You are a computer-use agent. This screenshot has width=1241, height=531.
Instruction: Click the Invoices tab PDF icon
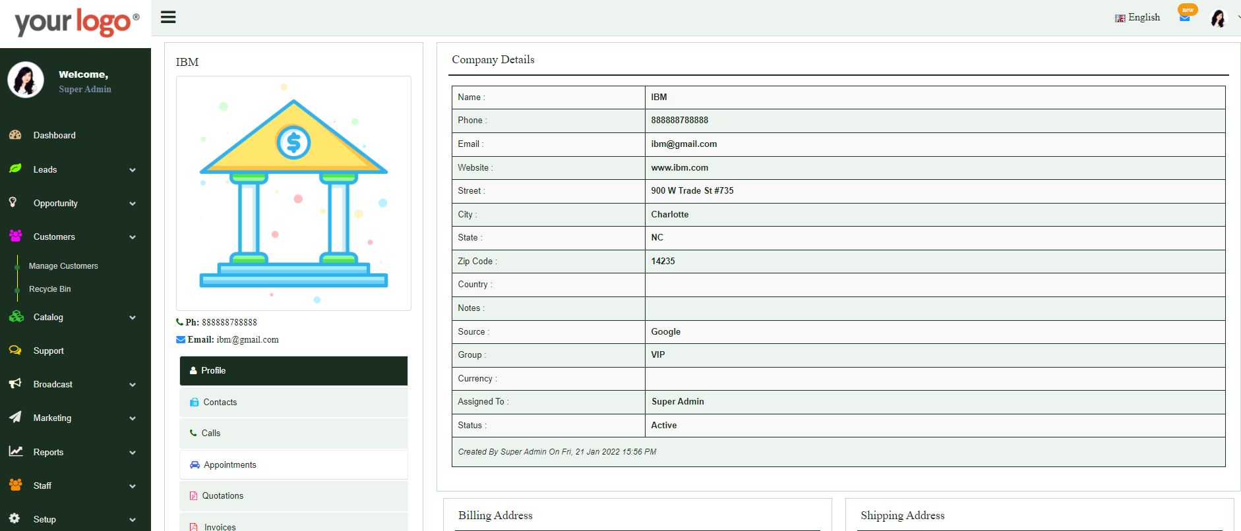click(x=194, y=527)
